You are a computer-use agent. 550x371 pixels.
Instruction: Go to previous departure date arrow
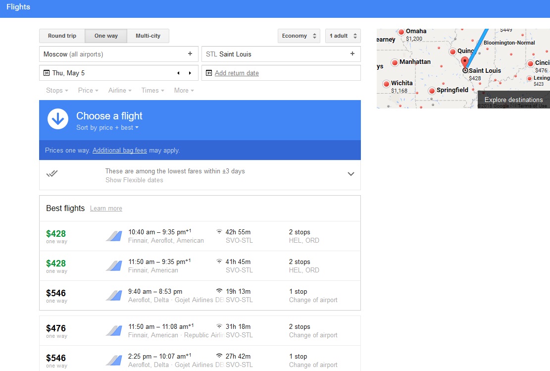[178, 73]
